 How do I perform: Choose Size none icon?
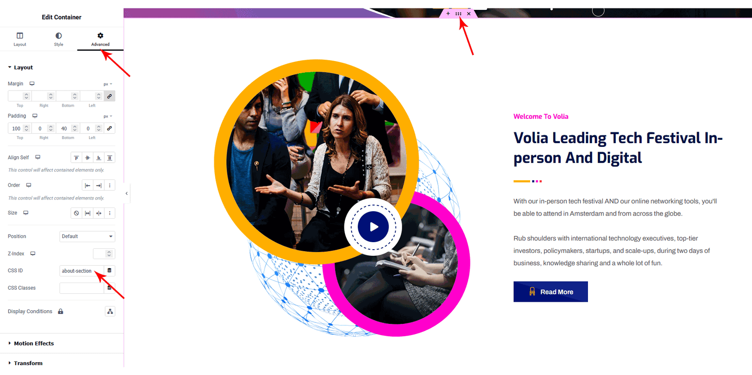tap(76, 213)
